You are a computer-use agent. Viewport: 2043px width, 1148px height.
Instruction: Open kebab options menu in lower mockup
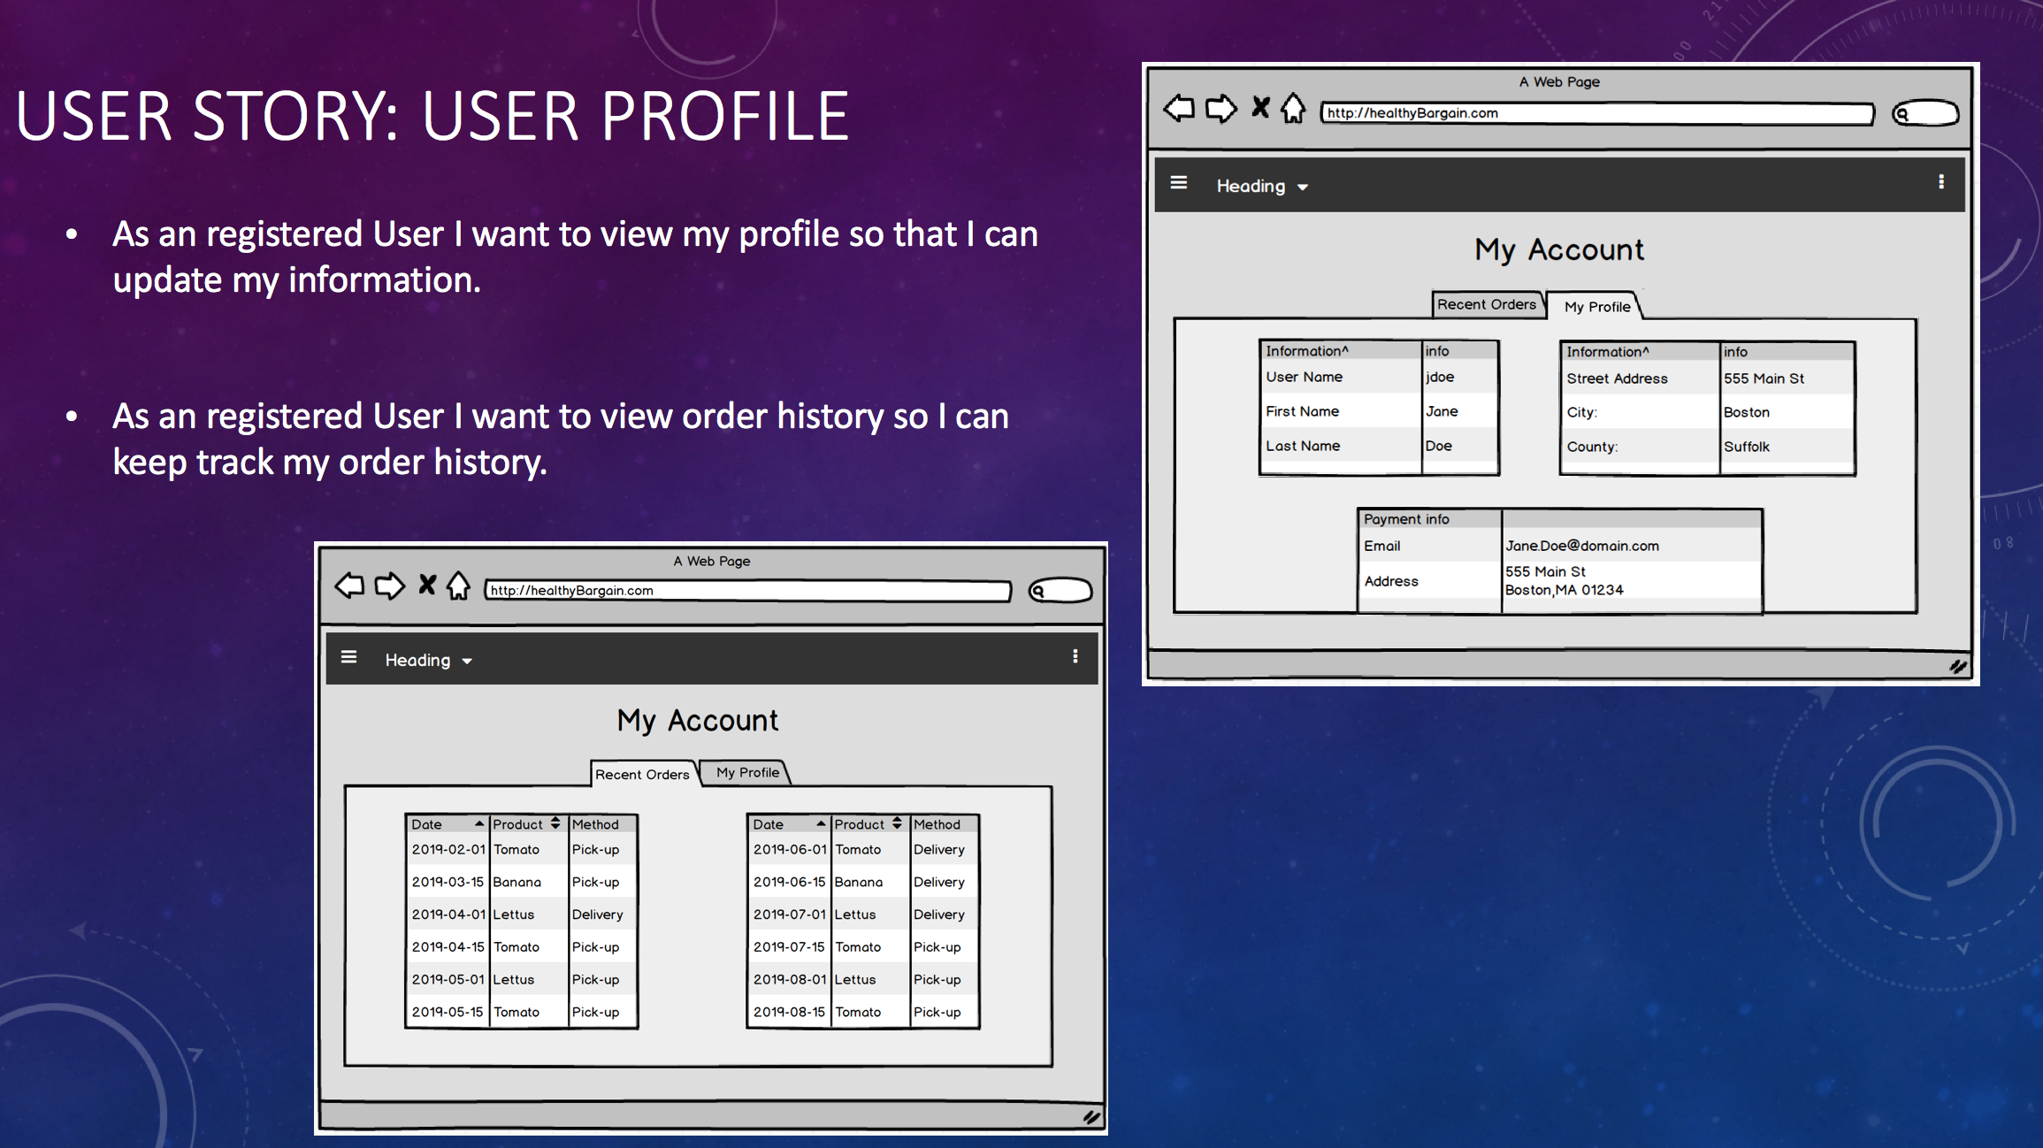pyautogui.click(x=1075, y=656)
